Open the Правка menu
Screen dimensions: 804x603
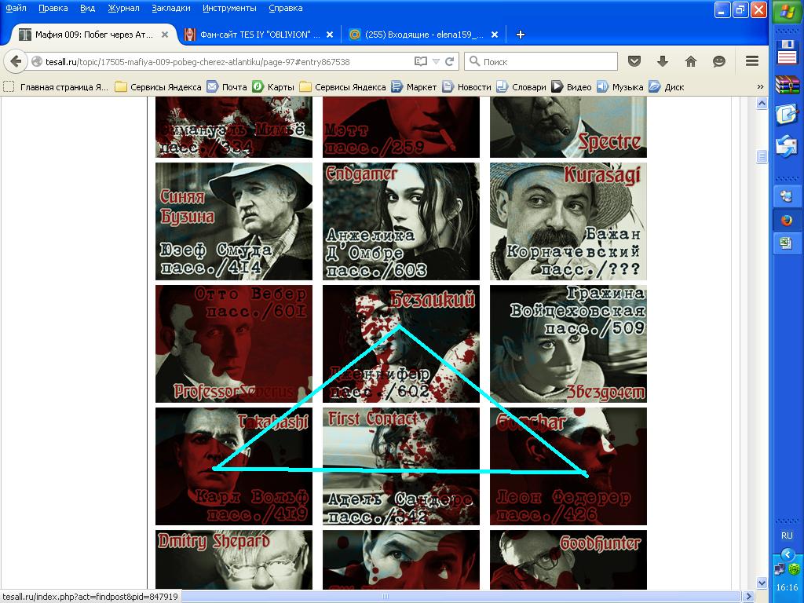click(x=53, y=8)
